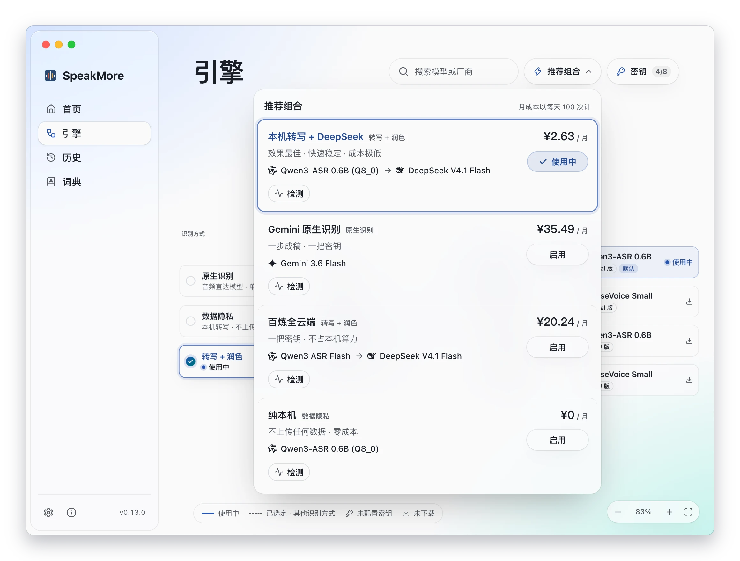
Task: Download the bottom SenseVoice Small model
Action: pyautogui.click(x=689, y=380)
